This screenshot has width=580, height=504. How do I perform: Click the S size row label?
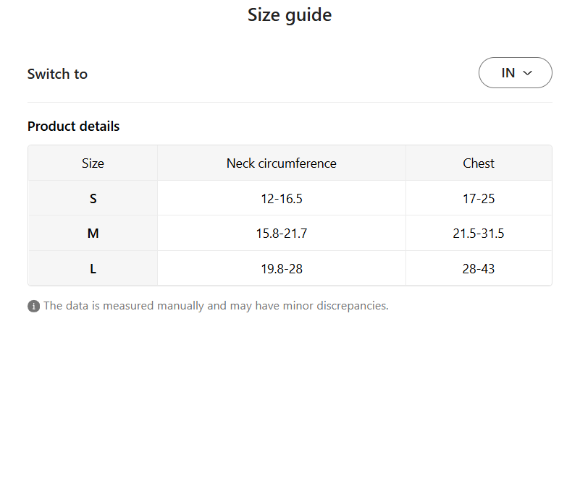[93, 198]
